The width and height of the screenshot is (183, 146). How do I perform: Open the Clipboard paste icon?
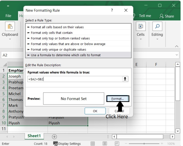coord(10,27)
